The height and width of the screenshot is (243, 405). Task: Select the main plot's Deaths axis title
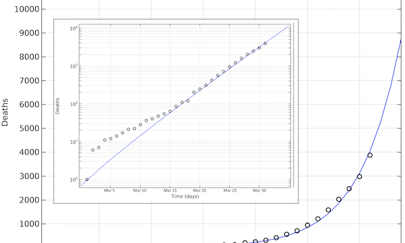click(x=5, y=112)
